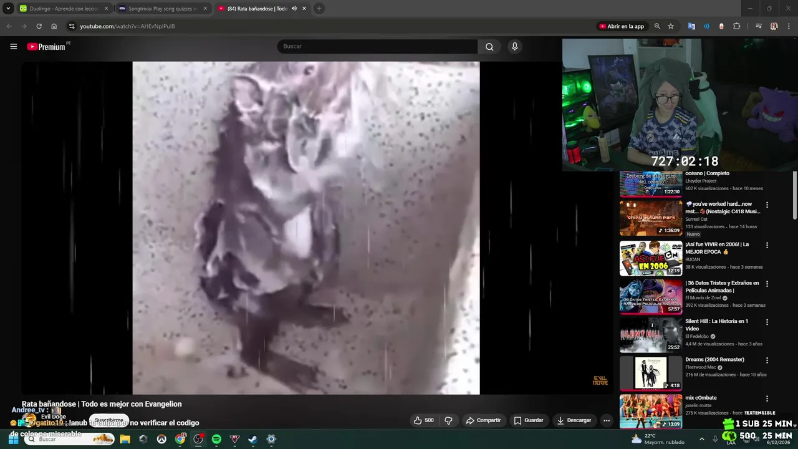Go back with the browser back arrow
This screenshot has height=449, width=798.
pyautogui.click(x=9, y=26)
